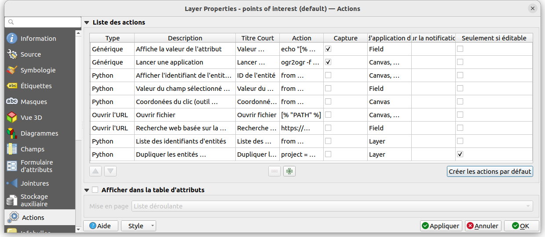Select the Actions gear icon
545x237 pixels.
(13, 217)
